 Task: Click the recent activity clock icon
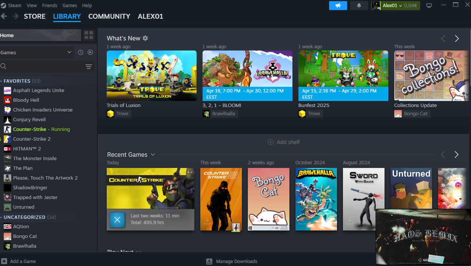coord(80,52)
